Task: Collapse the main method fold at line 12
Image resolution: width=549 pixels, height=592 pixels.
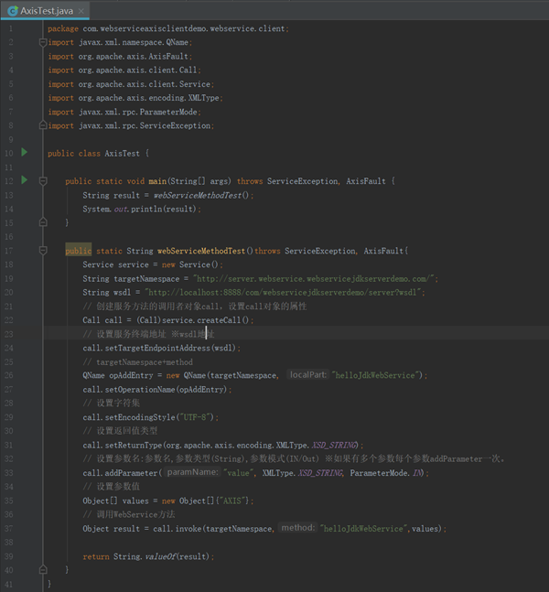Action: tap(43, 181)
